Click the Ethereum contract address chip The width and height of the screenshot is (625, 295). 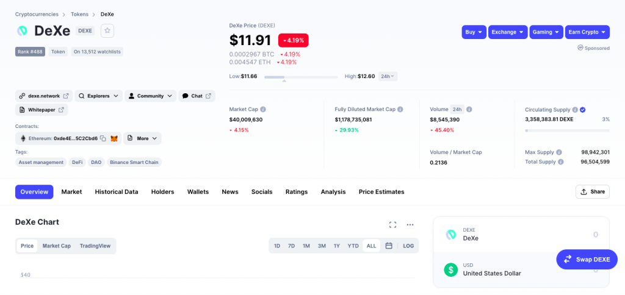coord(68,138)
